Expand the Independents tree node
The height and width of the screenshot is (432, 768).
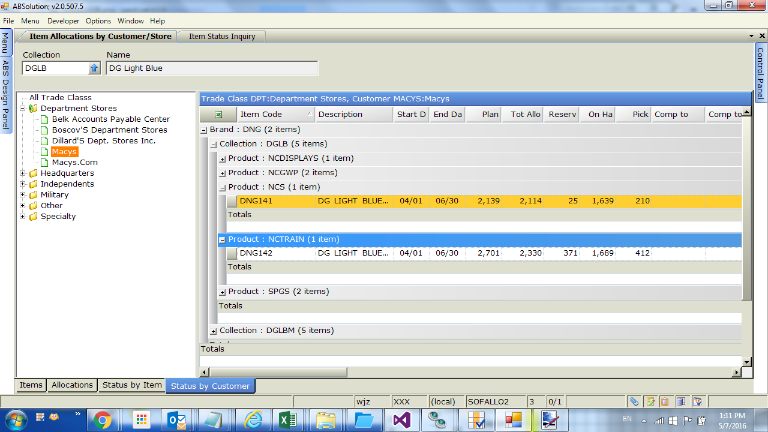click(x=22, y=184)
